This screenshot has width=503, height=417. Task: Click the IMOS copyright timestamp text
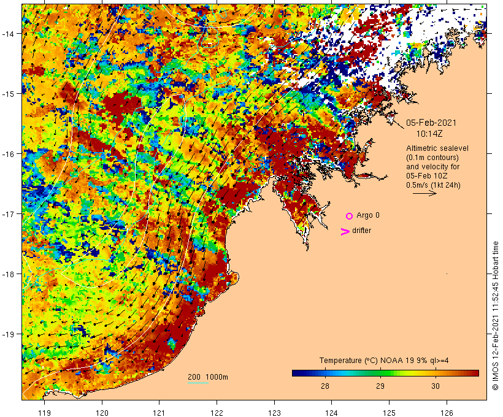(495, 316)
